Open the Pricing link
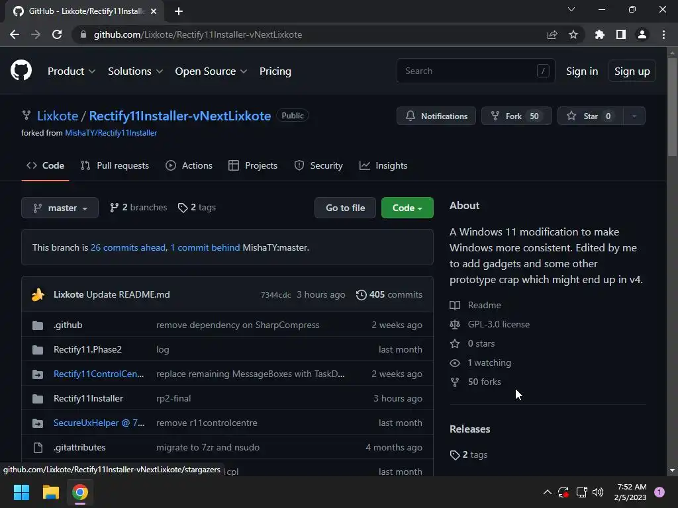The height and width of the screenshot is (508, 678). (x=275, y=71)
